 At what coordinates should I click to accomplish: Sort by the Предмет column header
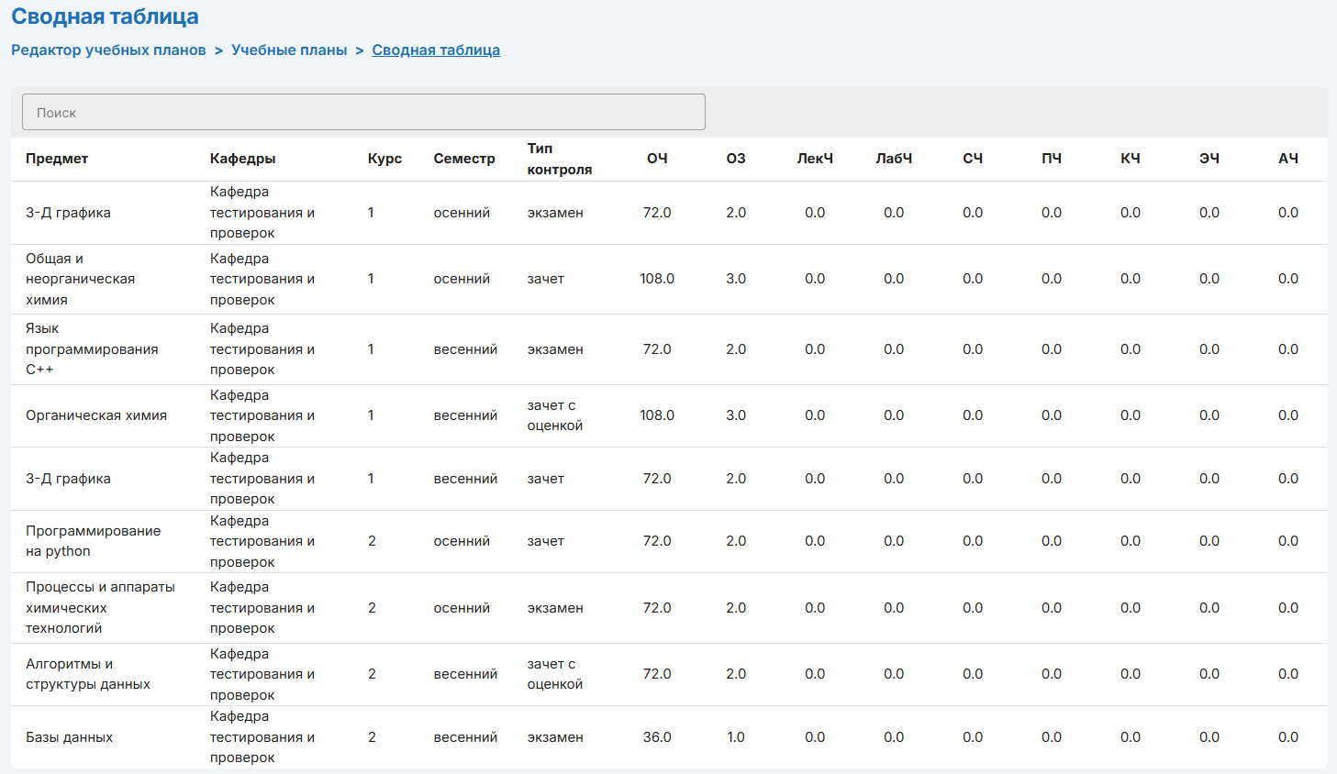click(x=57, y=159)
